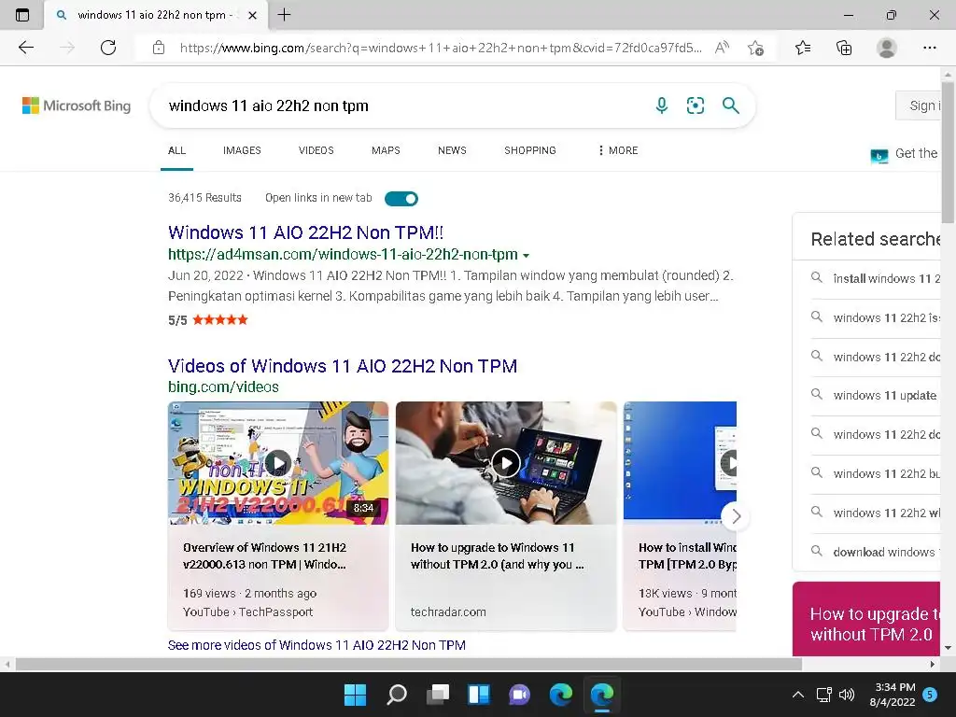The image size is (956, 717).
Task: Switch to the SHOPPING tab
Action: 530,150
